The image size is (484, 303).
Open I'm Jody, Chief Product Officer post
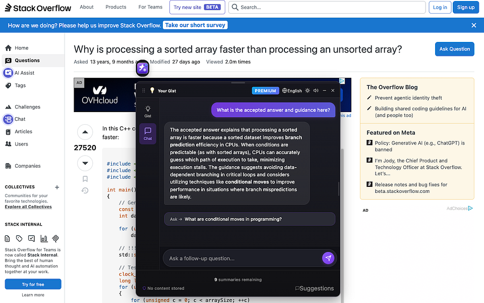point(418,167)
